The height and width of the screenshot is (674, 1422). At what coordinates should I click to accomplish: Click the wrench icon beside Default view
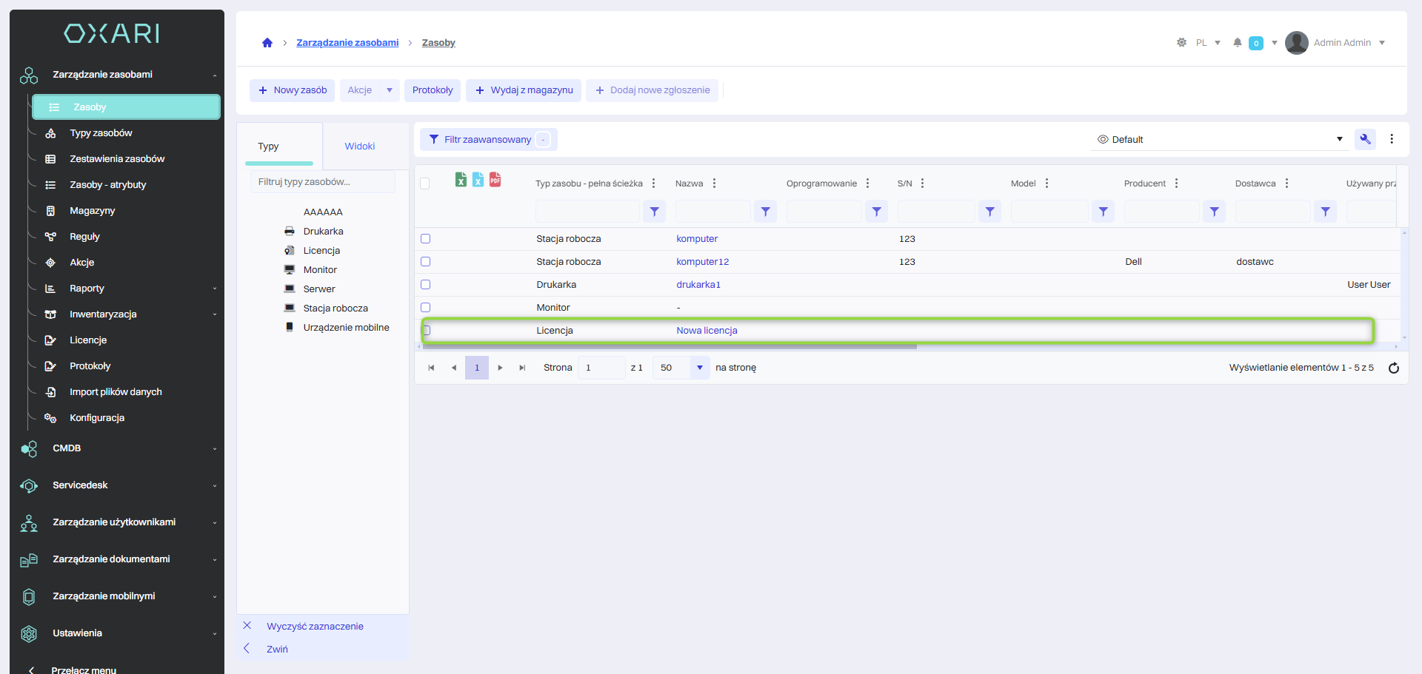[x=1365, y=139]
